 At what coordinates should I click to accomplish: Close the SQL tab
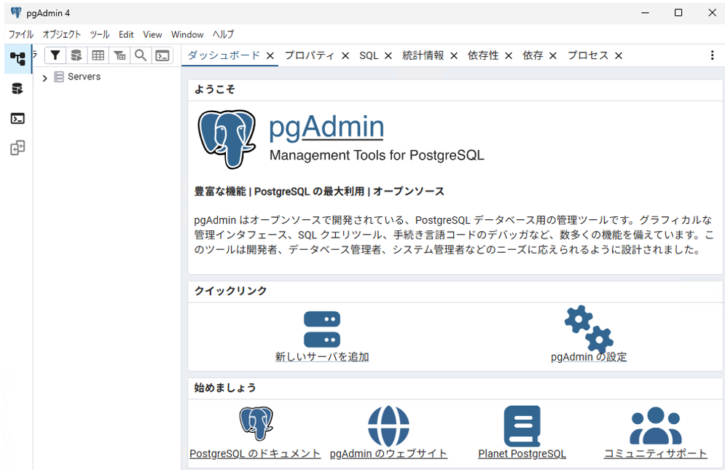388,56
